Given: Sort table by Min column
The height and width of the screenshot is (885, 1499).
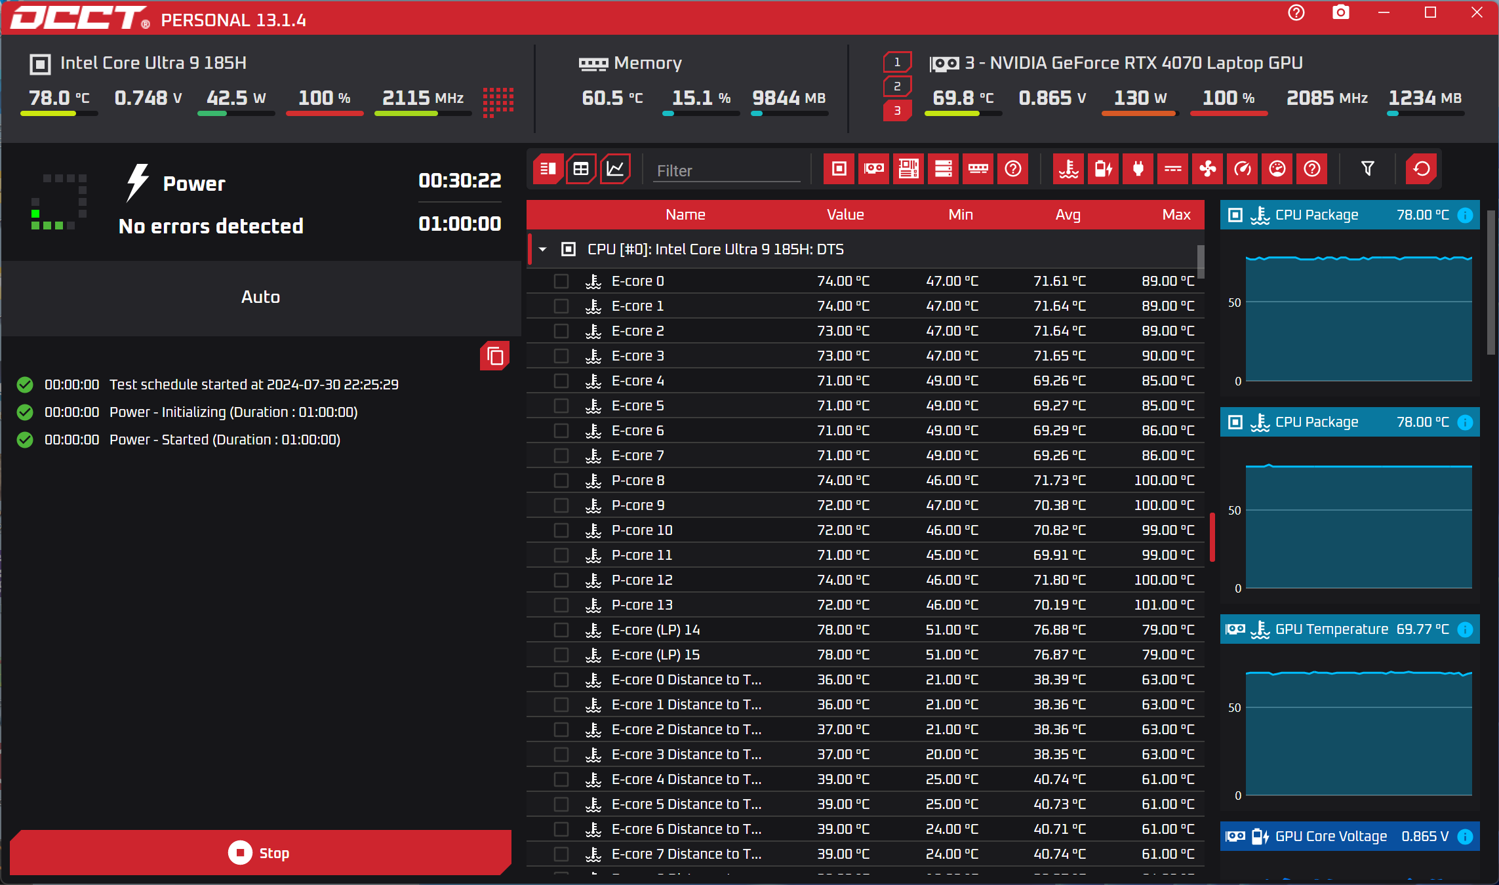Looking at the screenshot, I should (x=961, y=214).
